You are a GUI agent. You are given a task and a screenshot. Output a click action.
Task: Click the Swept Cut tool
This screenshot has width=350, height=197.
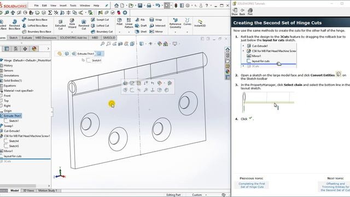click(100, 20)
